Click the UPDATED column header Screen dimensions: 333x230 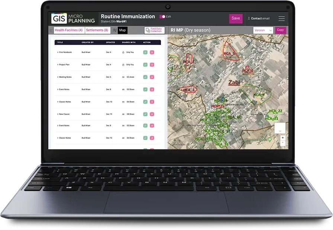click(110, 42)
